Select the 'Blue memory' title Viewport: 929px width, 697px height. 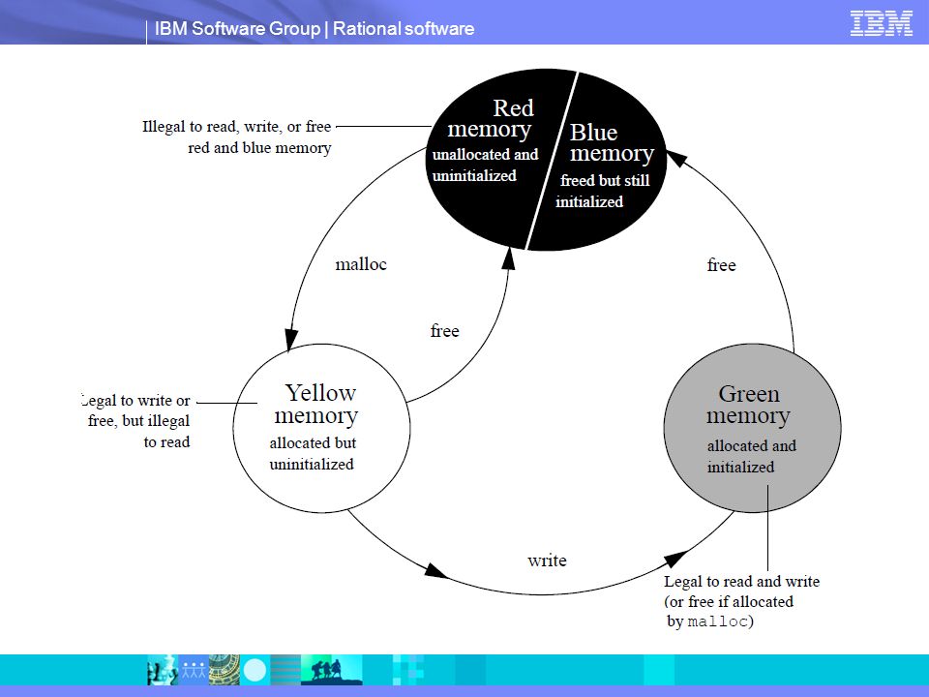pos(612,143)
